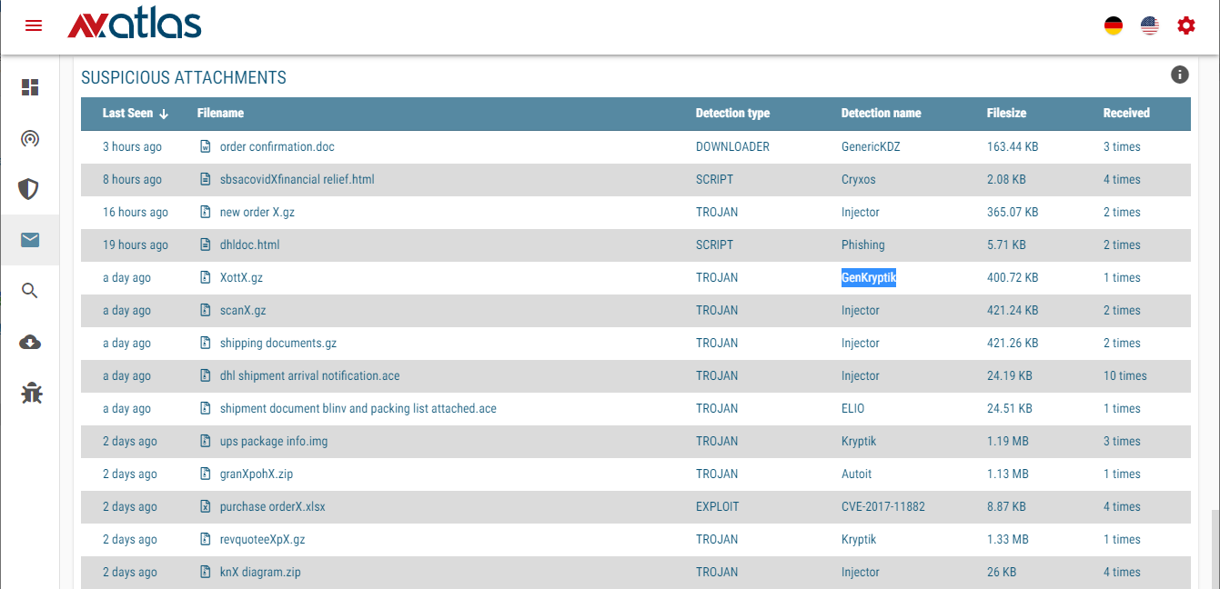
Task: Click the AV Atlas logo
Action: [135, 25]
